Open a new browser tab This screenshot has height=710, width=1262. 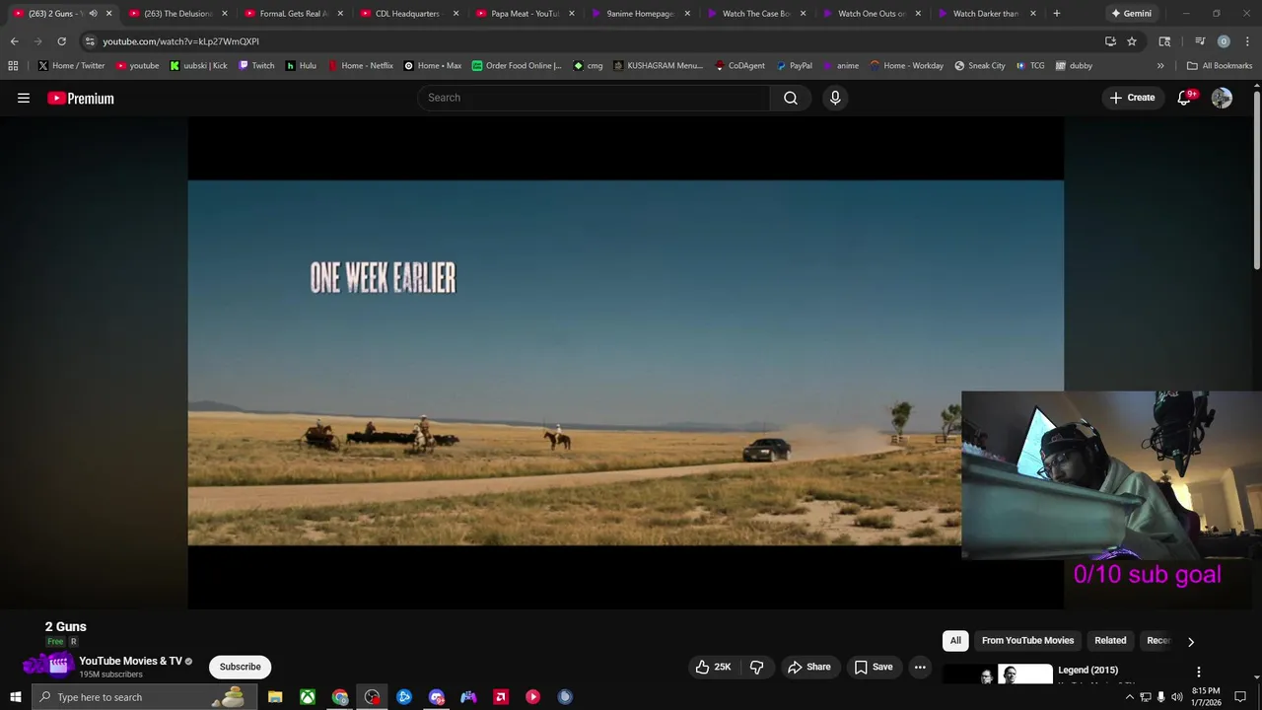(x=1057, y=14)
